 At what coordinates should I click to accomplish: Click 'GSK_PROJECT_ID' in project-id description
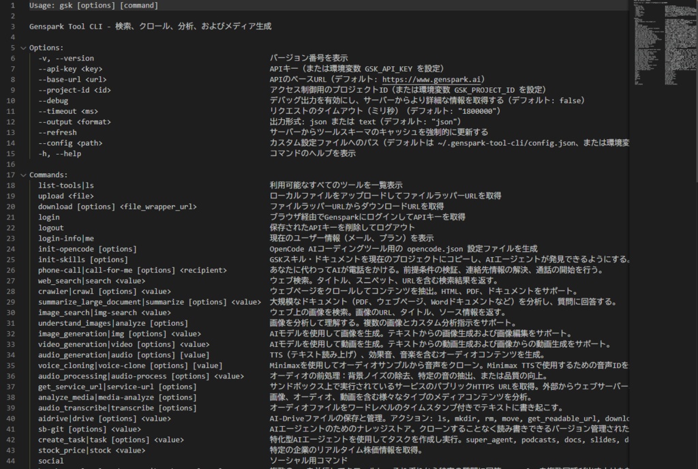click(485, 90)
